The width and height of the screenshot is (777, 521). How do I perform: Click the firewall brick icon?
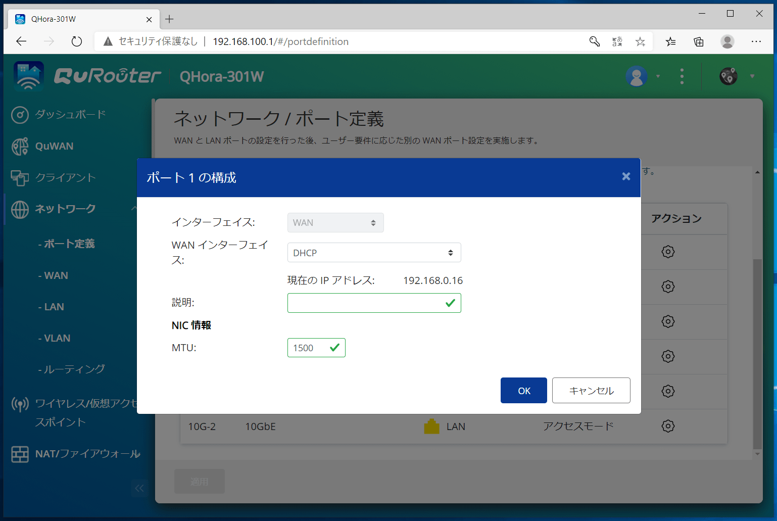[x=20, y=454]
